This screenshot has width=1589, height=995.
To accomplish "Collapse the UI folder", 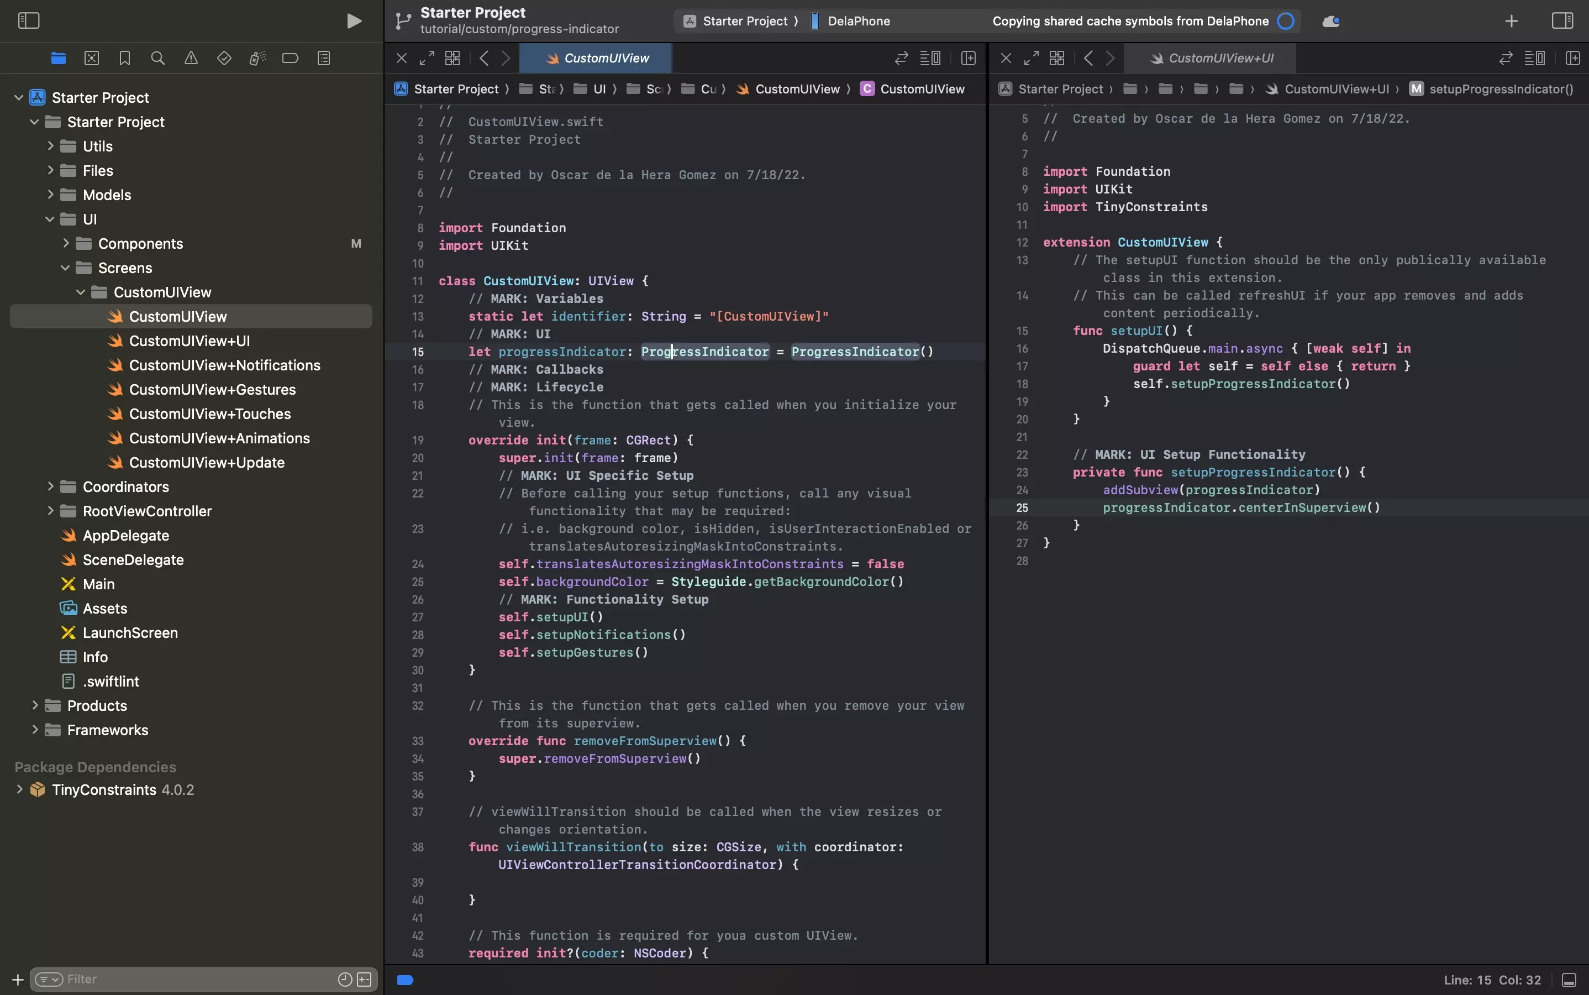I will [50, 219].
